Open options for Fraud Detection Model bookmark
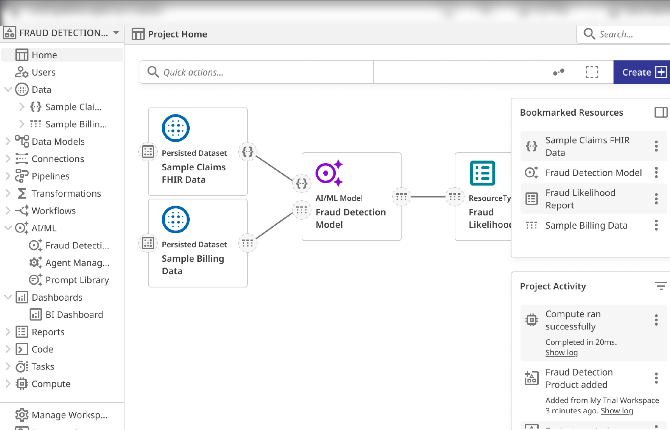The height and width of the screenshot is (430, 670). click(x=656, y=173)
